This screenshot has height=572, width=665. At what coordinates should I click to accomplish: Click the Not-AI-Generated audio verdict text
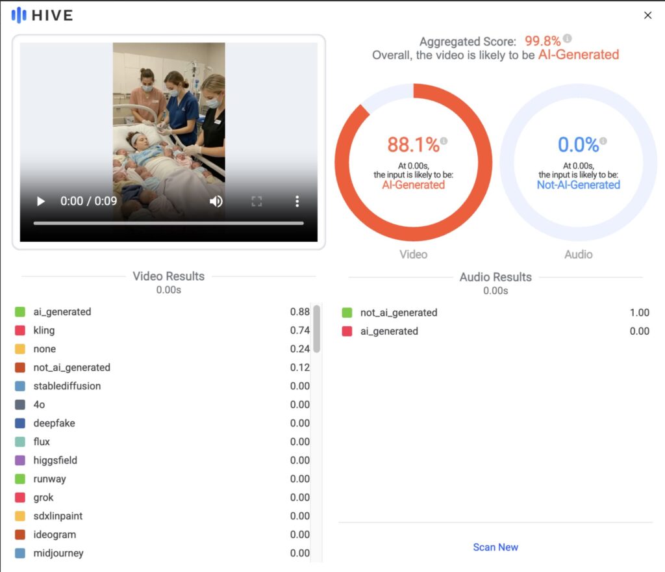(579, 185)
